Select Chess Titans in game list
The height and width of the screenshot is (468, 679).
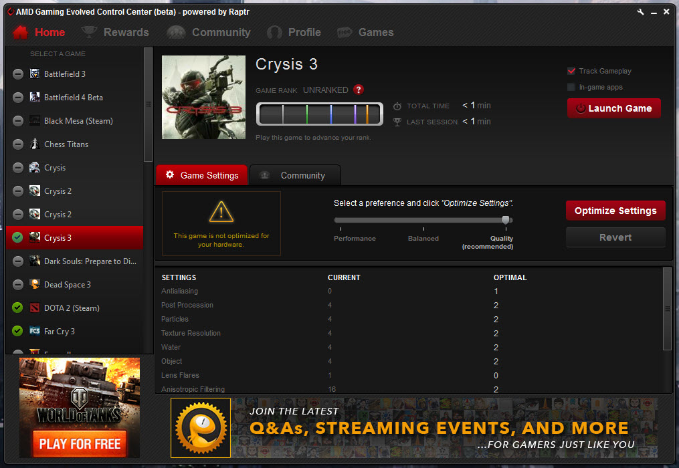(x=74, y=144)
